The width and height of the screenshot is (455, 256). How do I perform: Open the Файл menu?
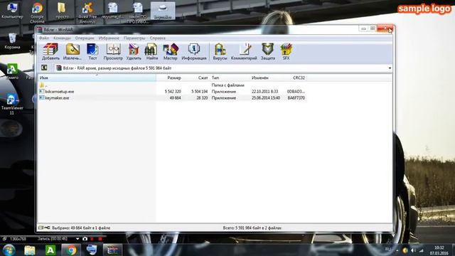[x=44, y=38]
